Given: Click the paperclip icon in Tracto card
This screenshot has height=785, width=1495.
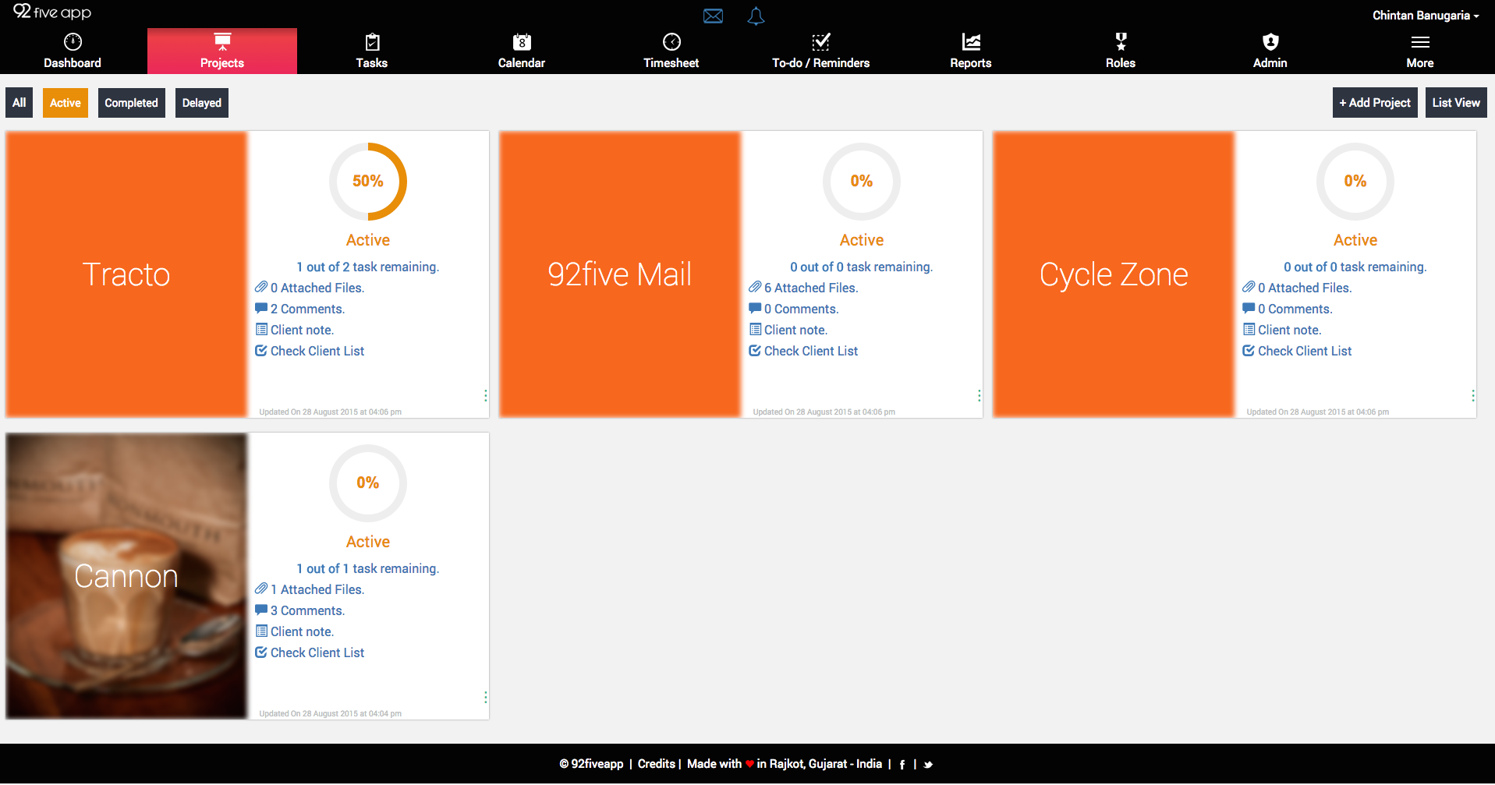Looking at the screenshot, I should (x=261, y=288).
